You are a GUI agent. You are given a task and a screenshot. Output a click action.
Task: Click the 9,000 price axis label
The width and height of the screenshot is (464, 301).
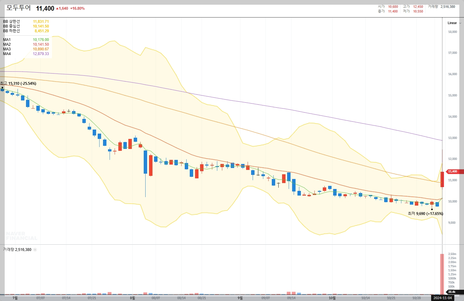(451, 223)
